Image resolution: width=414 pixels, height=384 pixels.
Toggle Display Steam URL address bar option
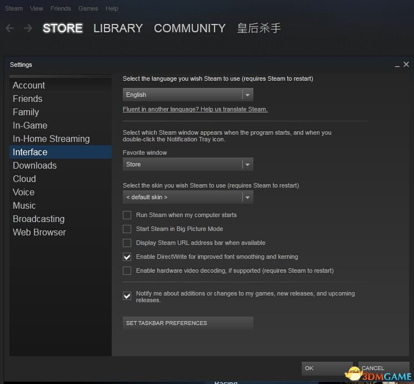tap(127, 243)
